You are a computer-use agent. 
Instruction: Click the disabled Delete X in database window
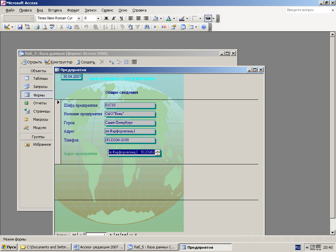tap(102, 62)
